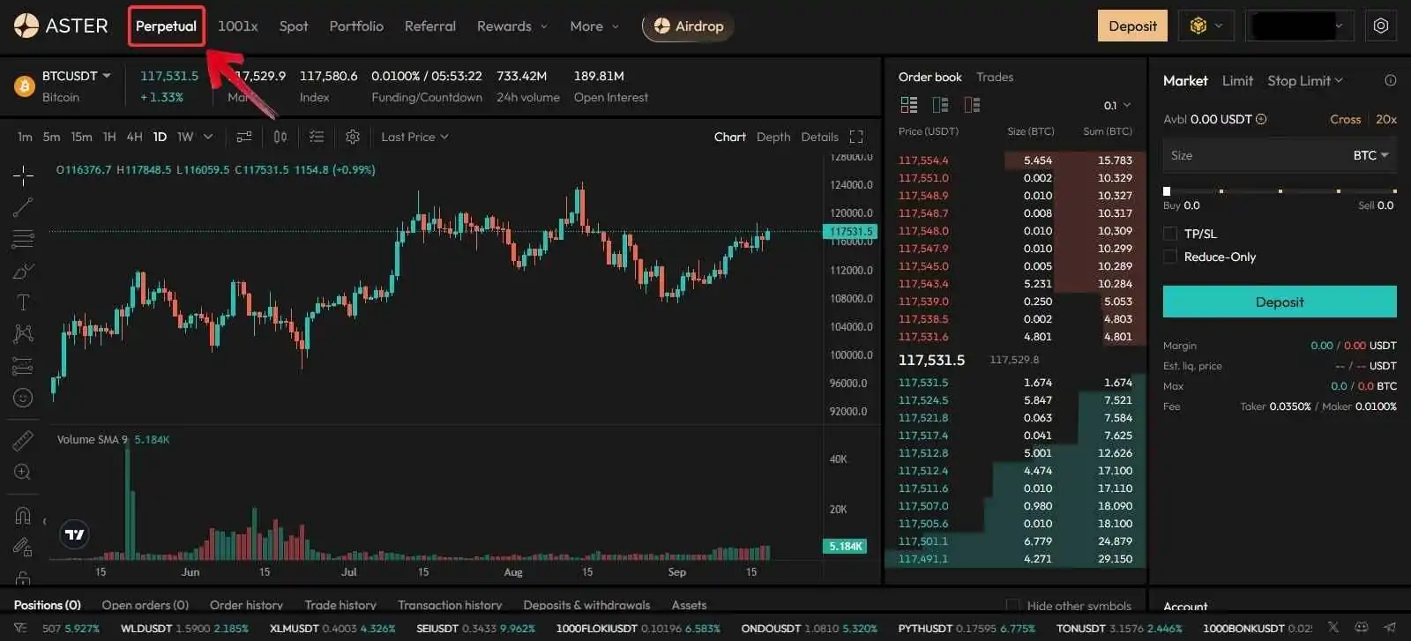Change order book 0.1 grouping dropdown
Screen dimensions: 1411x641
click(x=1117, y=105)
